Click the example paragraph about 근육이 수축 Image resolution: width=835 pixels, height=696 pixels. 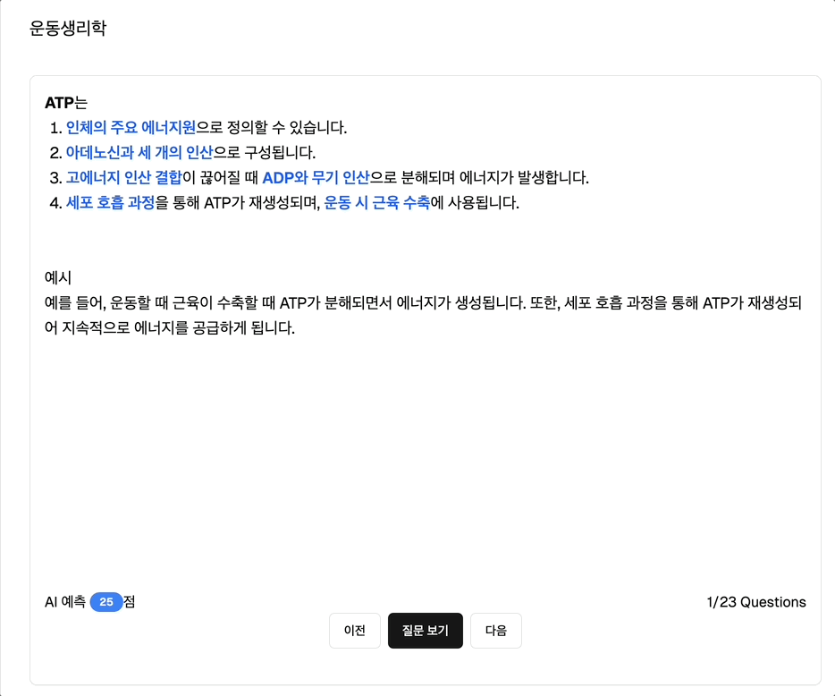pyautogui.click(x=423, y=315)
